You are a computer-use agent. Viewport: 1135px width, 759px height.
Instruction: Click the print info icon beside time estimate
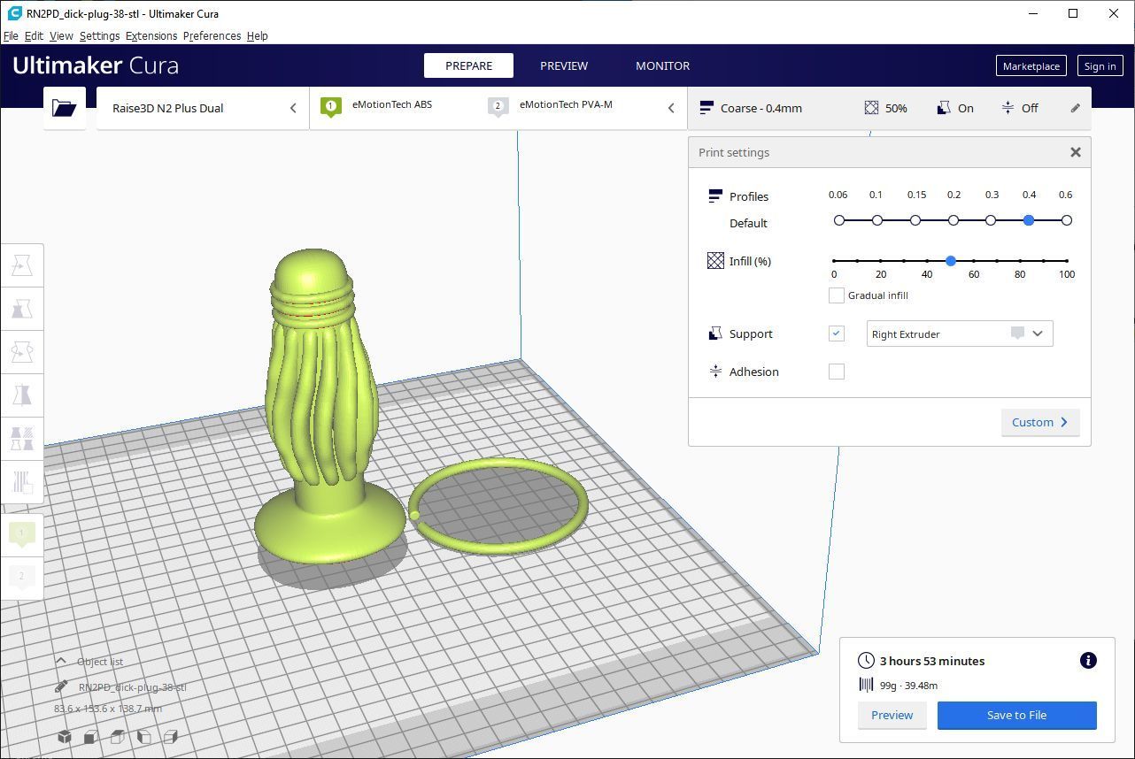pyautogui.click(x=1088, y=661)
